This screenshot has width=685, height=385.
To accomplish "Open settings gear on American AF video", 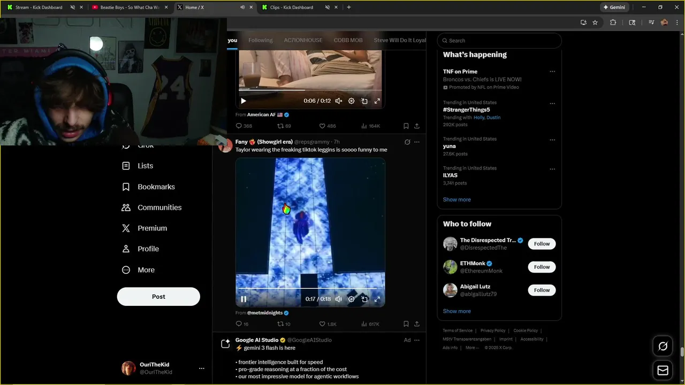I will coord(351,101).
